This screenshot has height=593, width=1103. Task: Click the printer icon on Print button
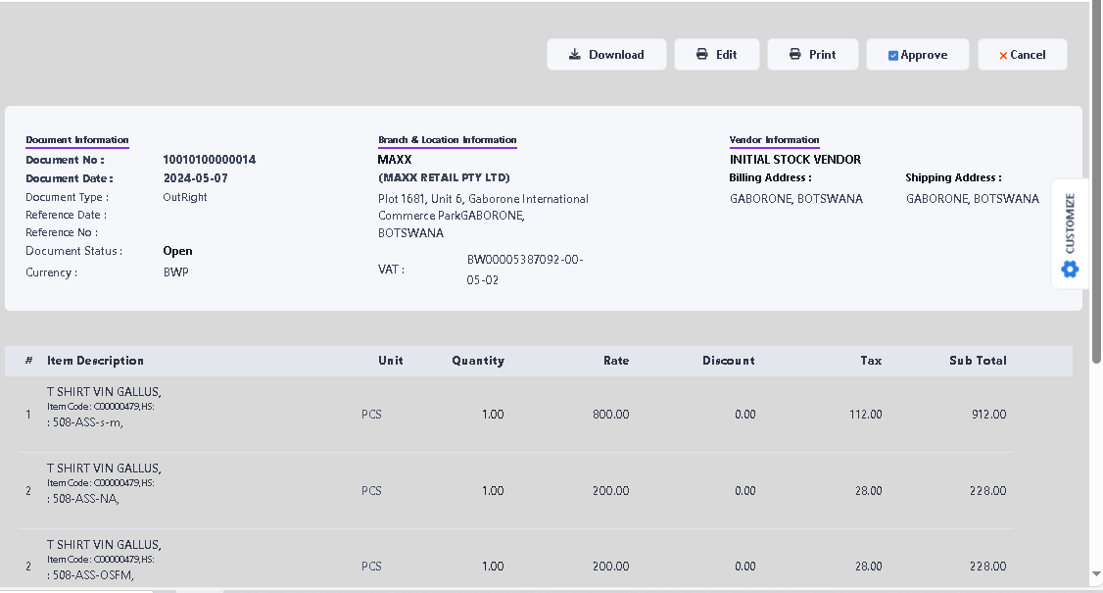coord(795,55)
